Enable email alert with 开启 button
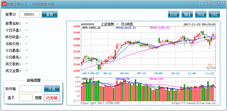Image resolution: width=227 pixels, height=111 pixels. [x=52, y=89]
